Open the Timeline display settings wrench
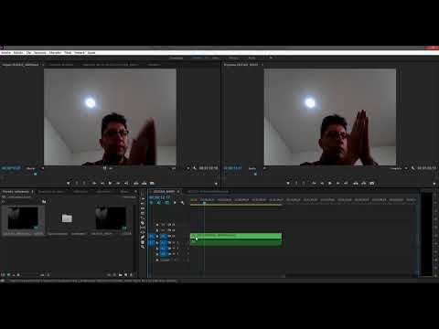This screenshot has height=329, width=439. (x=183, y=203)
